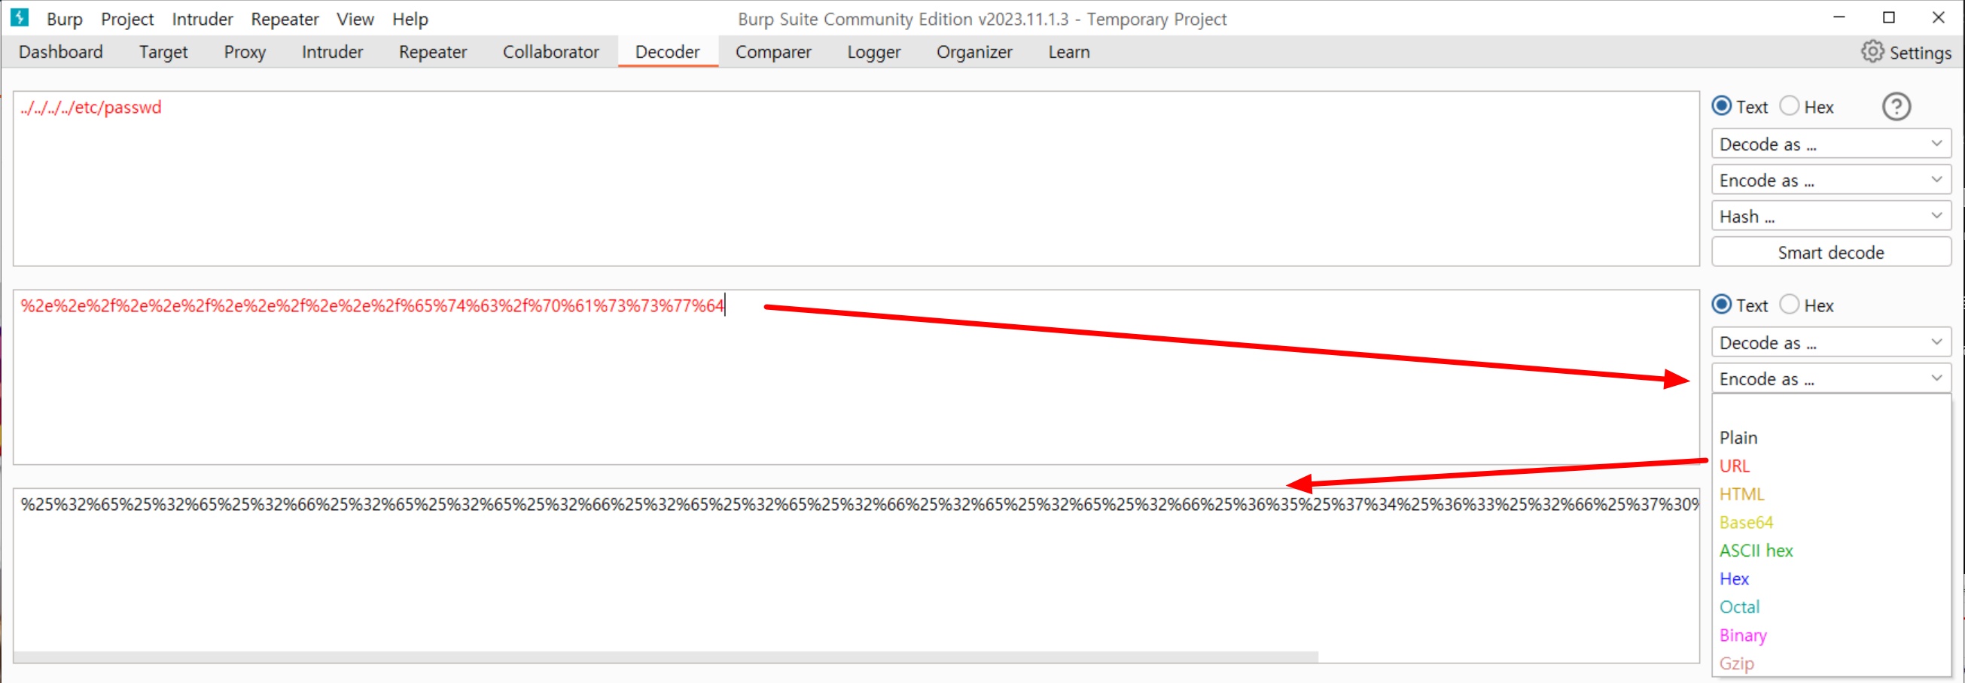Open the Burp menu
The width and height of the screenshot is (1965, 683).
65,19
